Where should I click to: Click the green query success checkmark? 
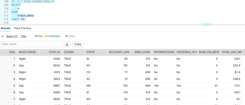pos(3,36)
